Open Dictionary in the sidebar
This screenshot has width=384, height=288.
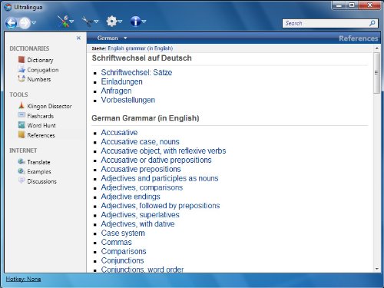click(x=40, y=60)
